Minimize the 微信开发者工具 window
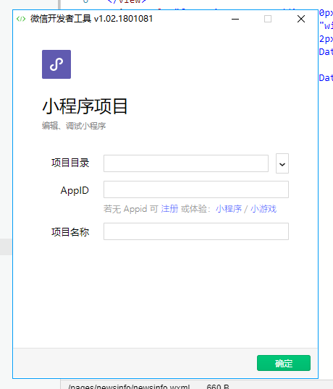Viewport: 333px width, 389px height. coord(235,19)
